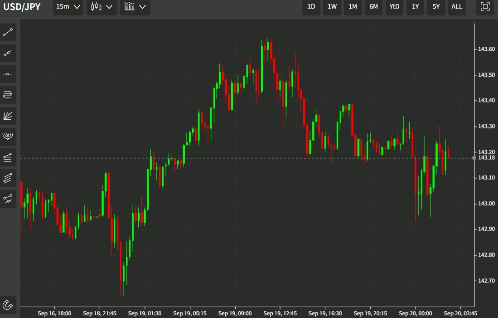The height and width of the screenshot is (318, 498).
Task: Set chart range to 1W
Action: (332, 7)
